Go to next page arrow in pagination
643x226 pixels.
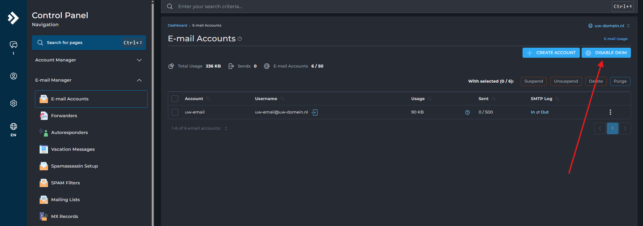625,128
